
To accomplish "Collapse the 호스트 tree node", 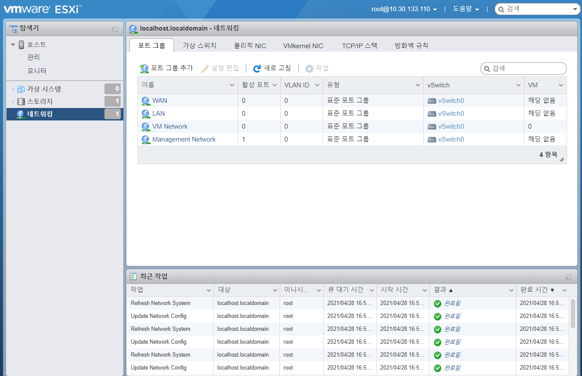I will coord(13,45).
